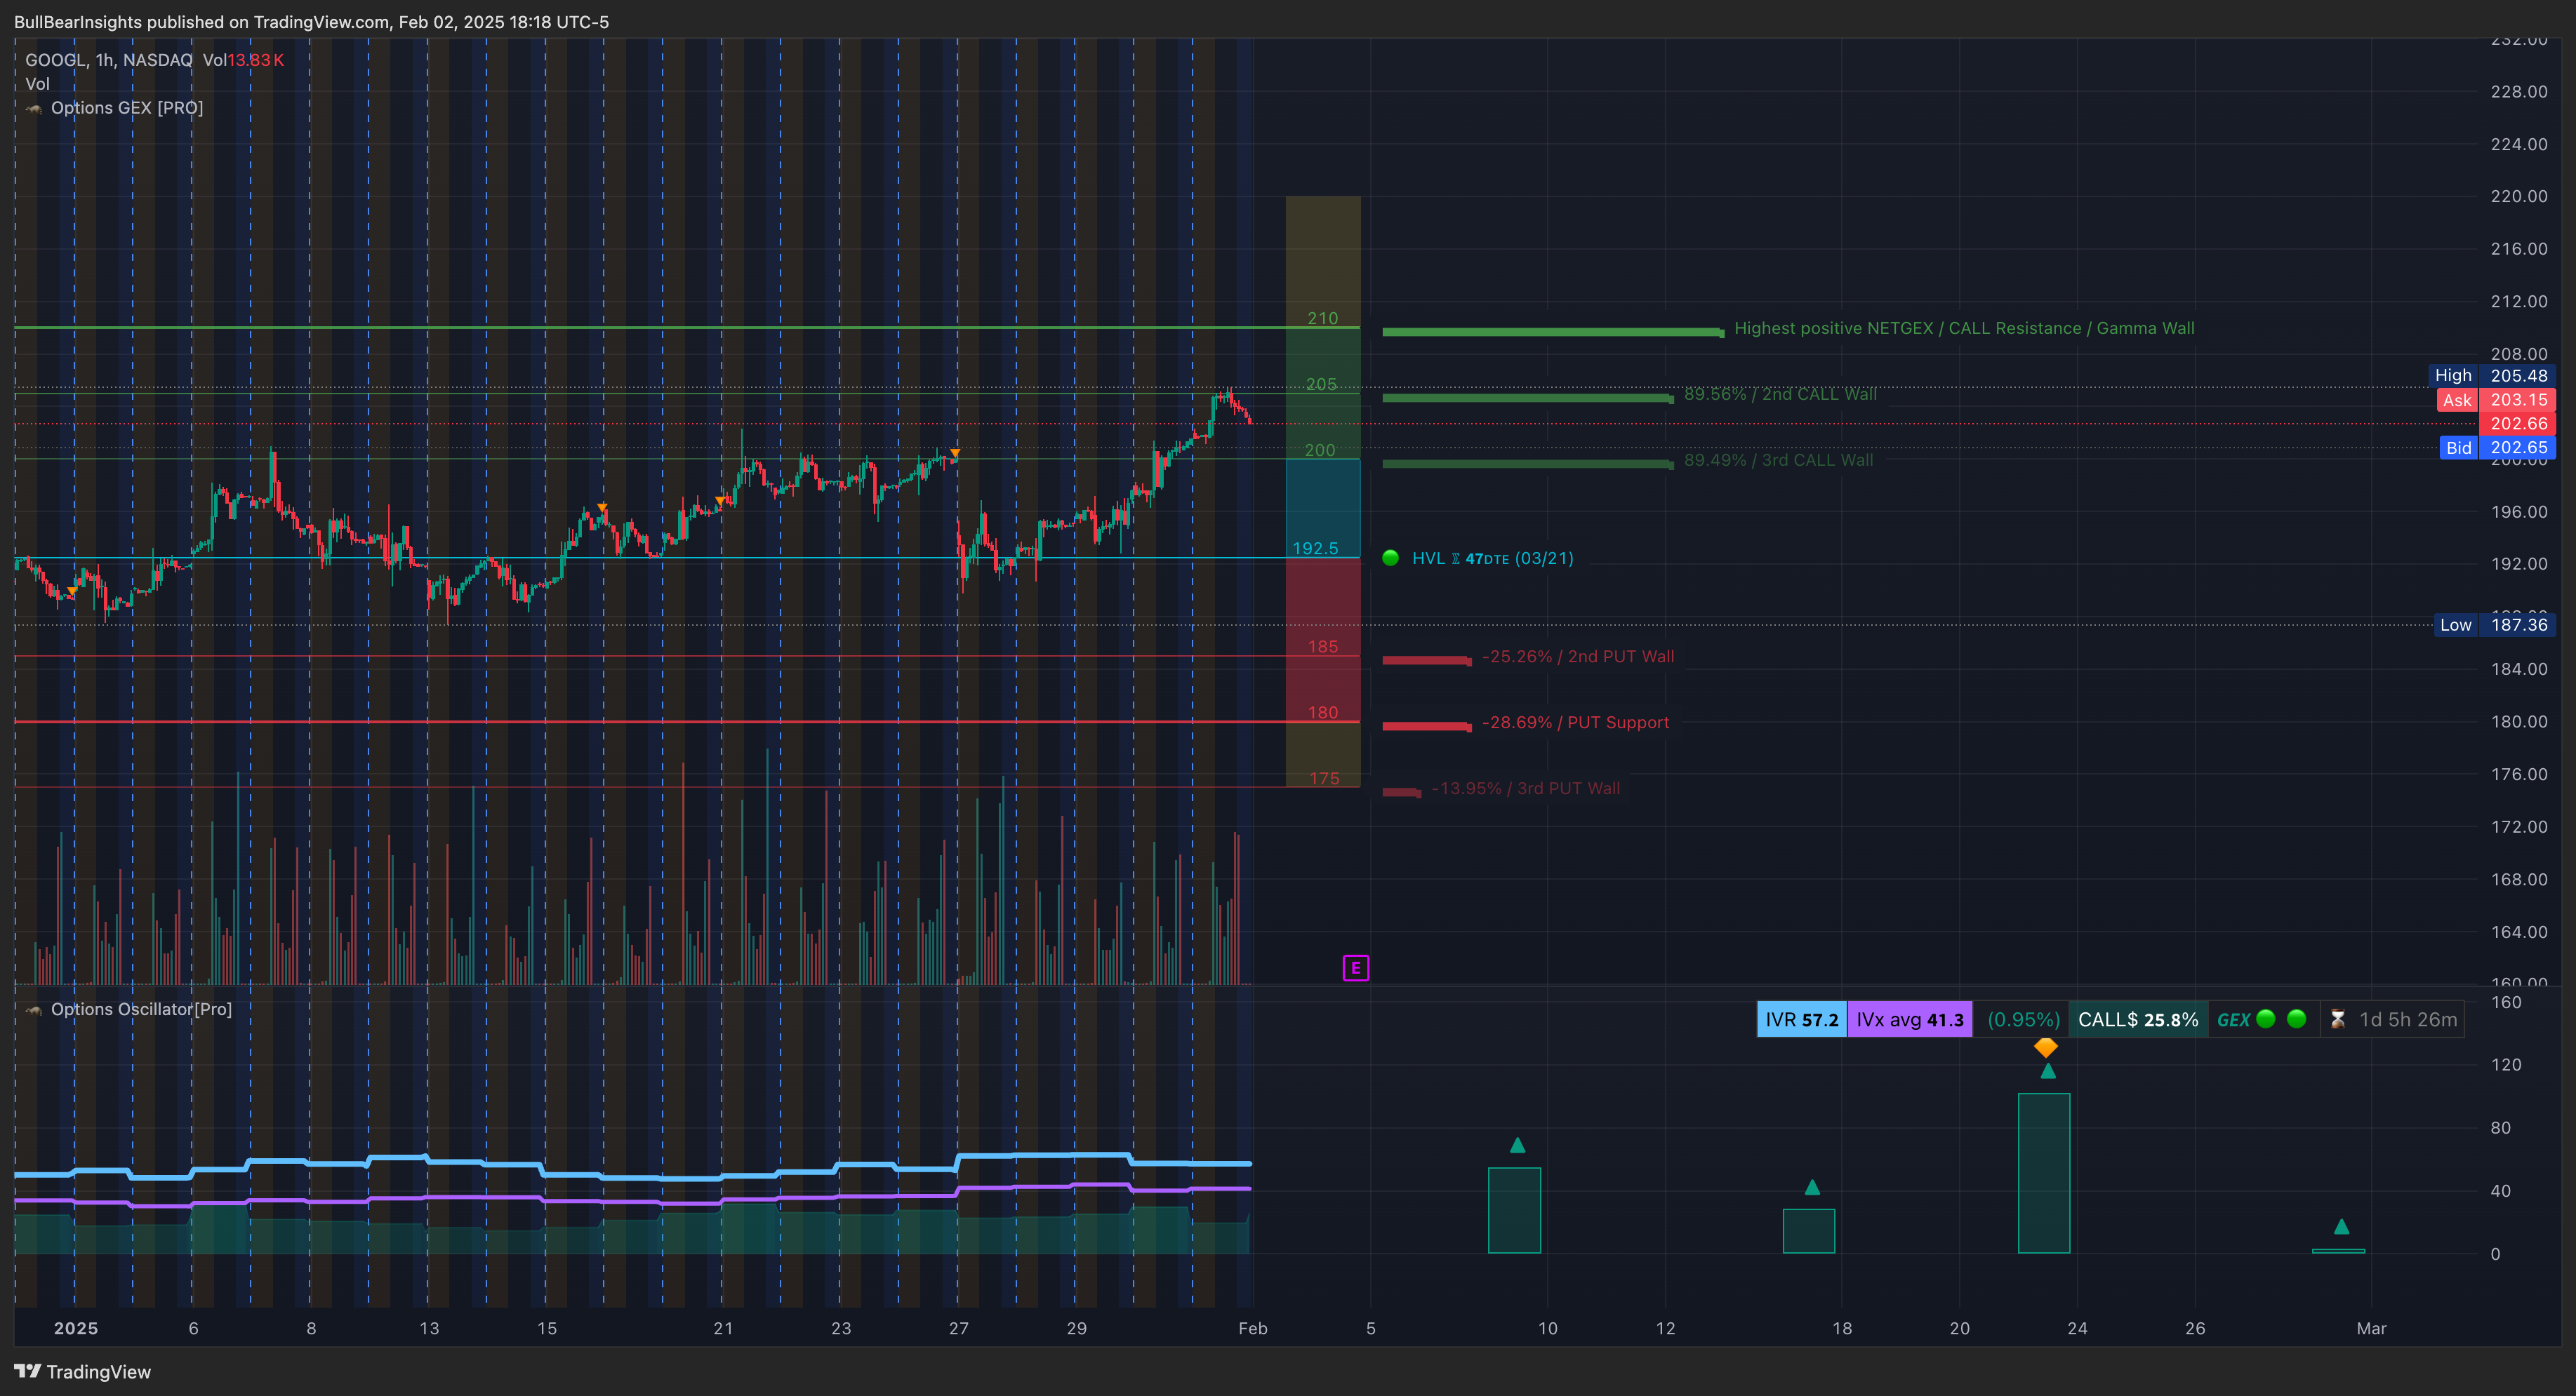Click the Bid 202.65 price tag

click(x=2497, y=448)
